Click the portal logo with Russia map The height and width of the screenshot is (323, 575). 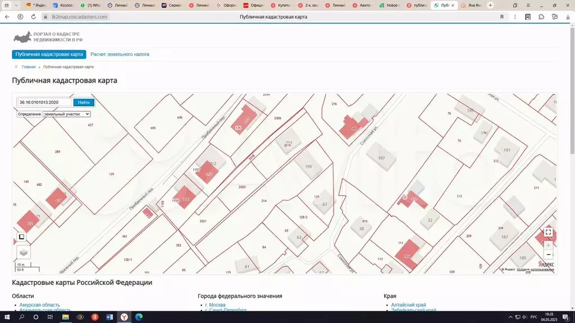point(48,37)
